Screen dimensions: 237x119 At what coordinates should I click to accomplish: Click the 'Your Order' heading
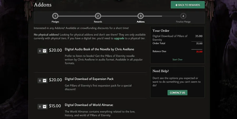[161, 31]
